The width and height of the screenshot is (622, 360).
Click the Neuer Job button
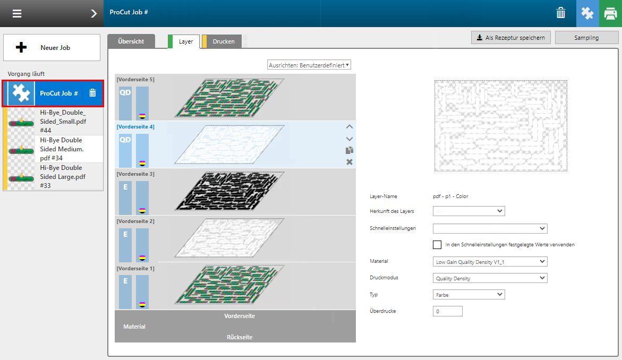click(x=52, y=48)
